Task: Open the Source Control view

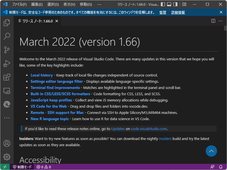Action: pos(6,50)
